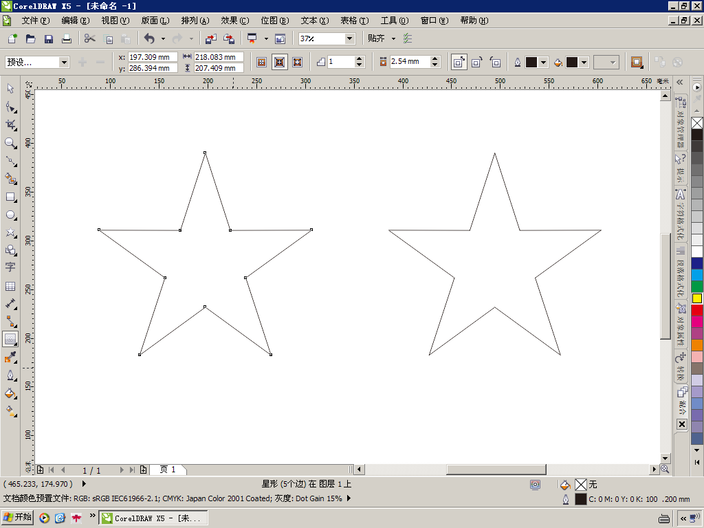
Task: Expand the application launcher dropdown arrow
Action: point(266,38)
